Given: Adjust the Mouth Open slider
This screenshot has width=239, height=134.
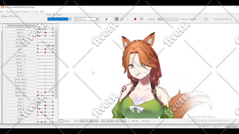Looking at the screenshot, I should 45,96.
